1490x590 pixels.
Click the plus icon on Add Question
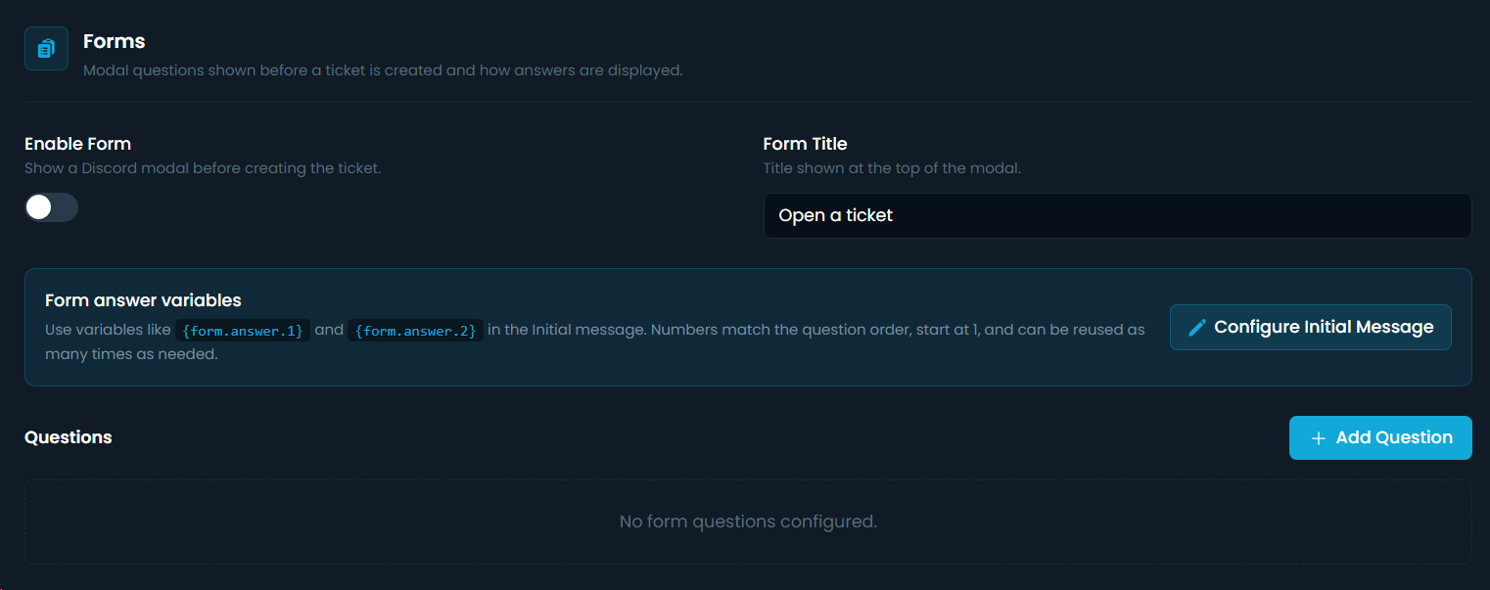(1318, 438)
